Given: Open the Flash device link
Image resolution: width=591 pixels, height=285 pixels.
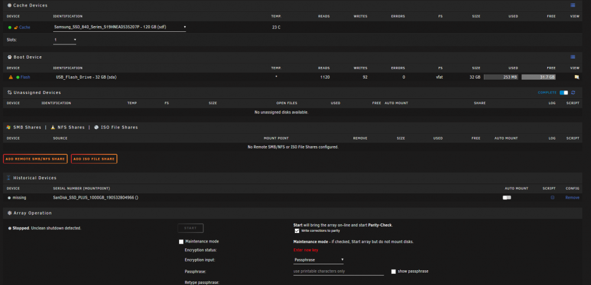Looking at the screenshot, I should (25, 77).
